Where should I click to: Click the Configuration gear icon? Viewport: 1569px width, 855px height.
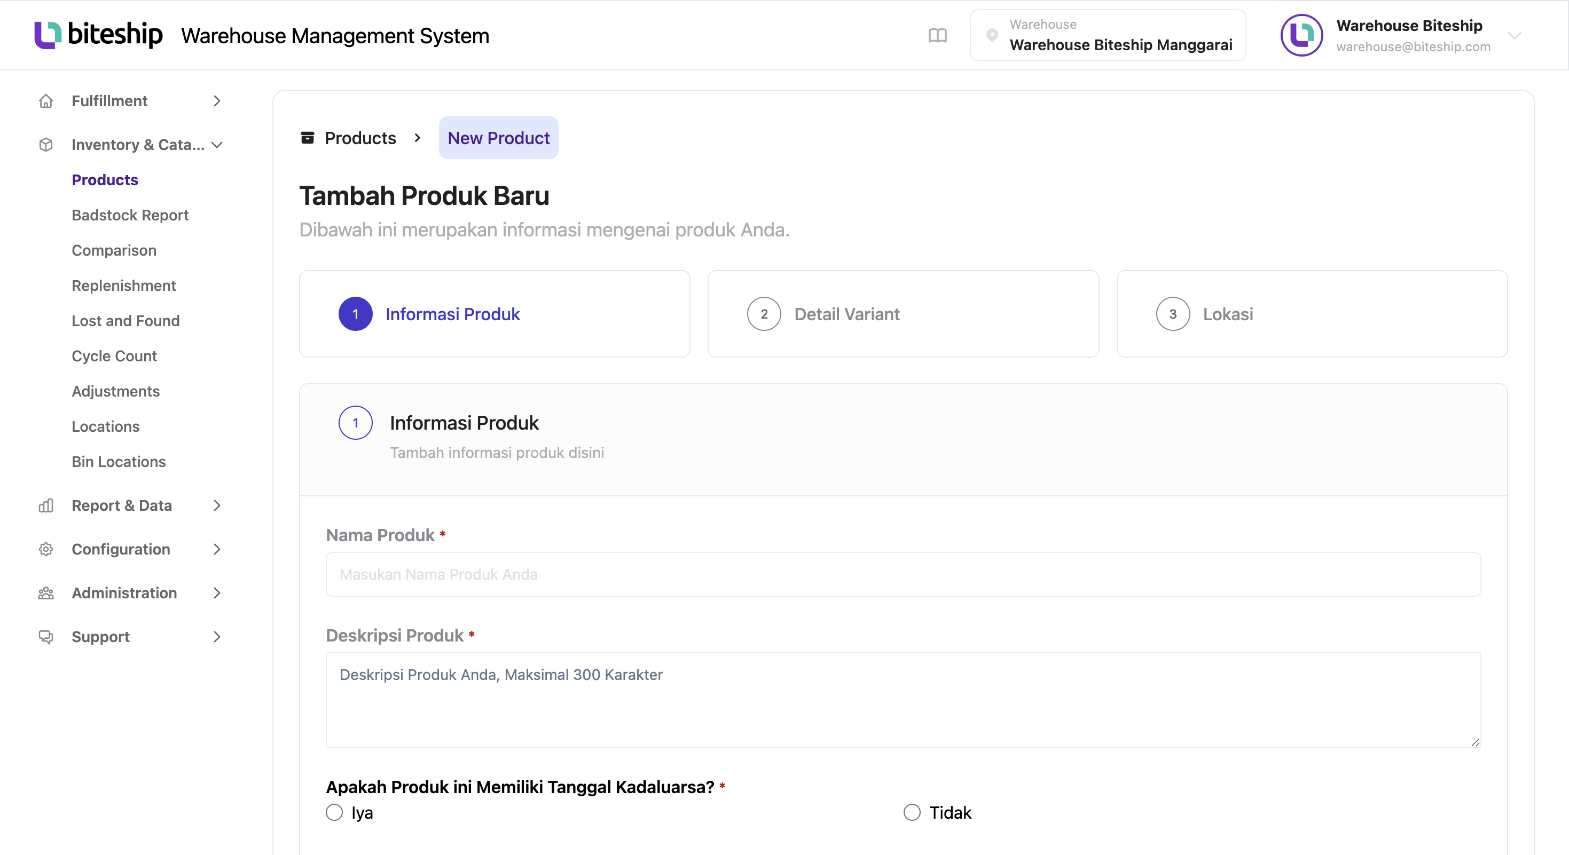tap(46, 550)
